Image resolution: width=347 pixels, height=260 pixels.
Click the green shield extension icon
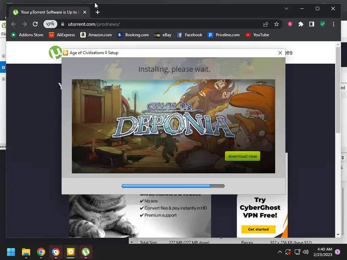click(x=323, y=24)
